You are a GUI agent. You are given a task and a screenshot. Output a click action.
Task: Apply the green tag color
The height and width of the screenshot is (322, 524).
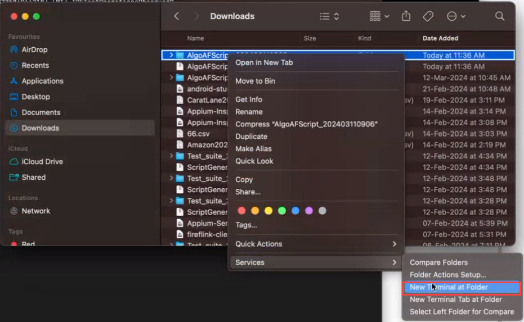(x=282, y=211)
